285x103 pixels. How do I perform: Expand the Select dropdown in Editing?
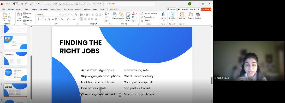tap(145, 21)
